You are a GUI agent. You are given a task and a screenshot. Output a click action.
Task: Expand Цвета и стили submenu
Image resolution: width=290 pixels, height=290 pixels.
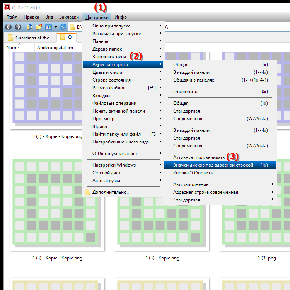tap(123, 72)
